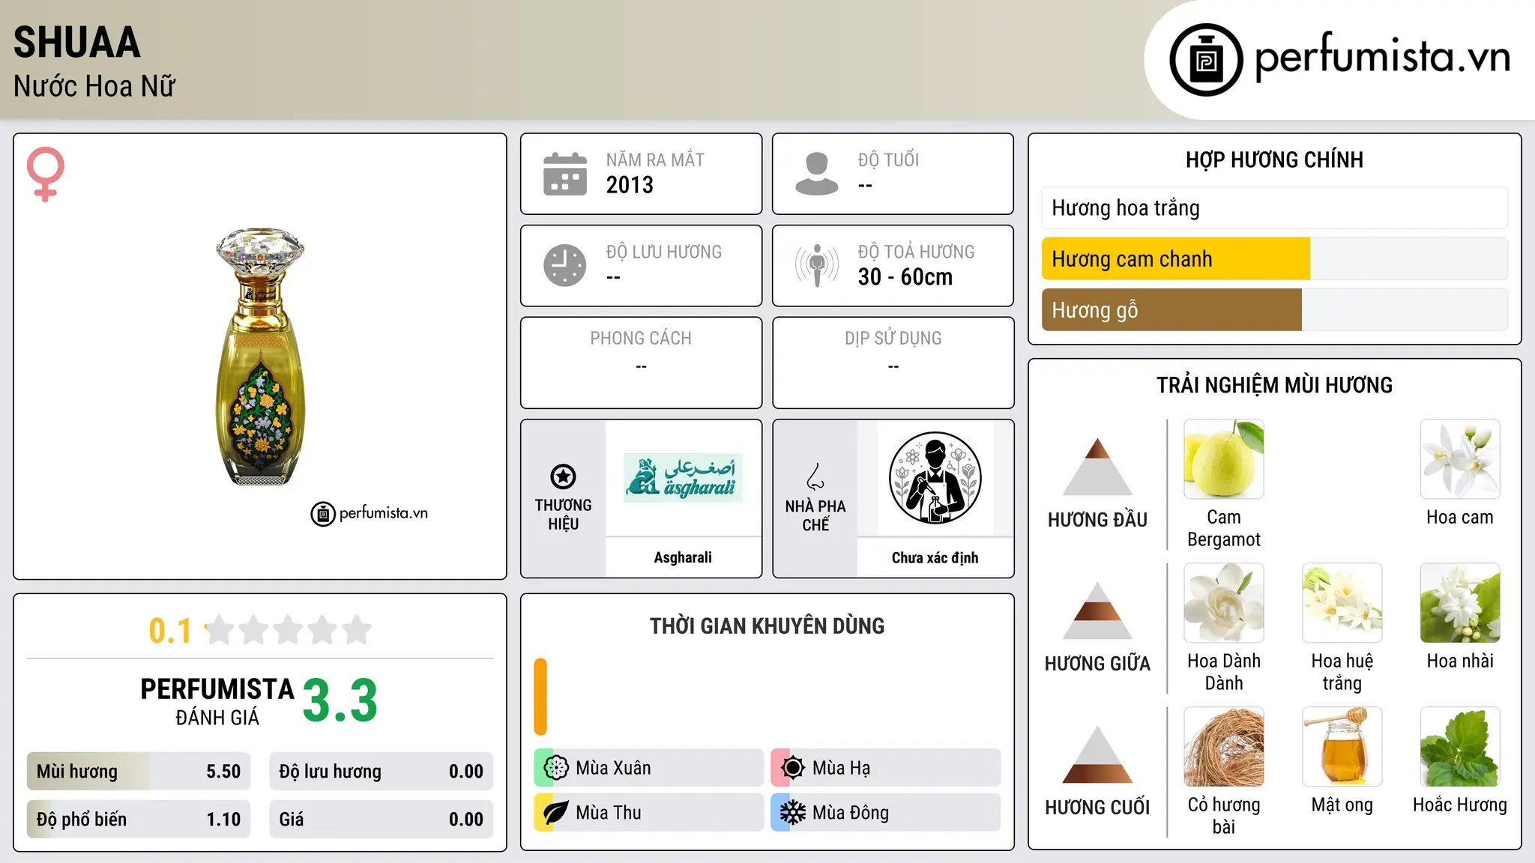
Task: Click the Độ lưu hương 0.00 score bar
Action: click(382, 771)
